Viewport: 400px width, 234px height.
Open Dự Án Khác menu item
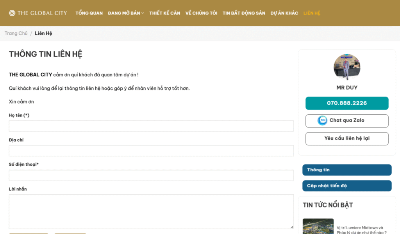pyautogui.click(x=284, y=13)
